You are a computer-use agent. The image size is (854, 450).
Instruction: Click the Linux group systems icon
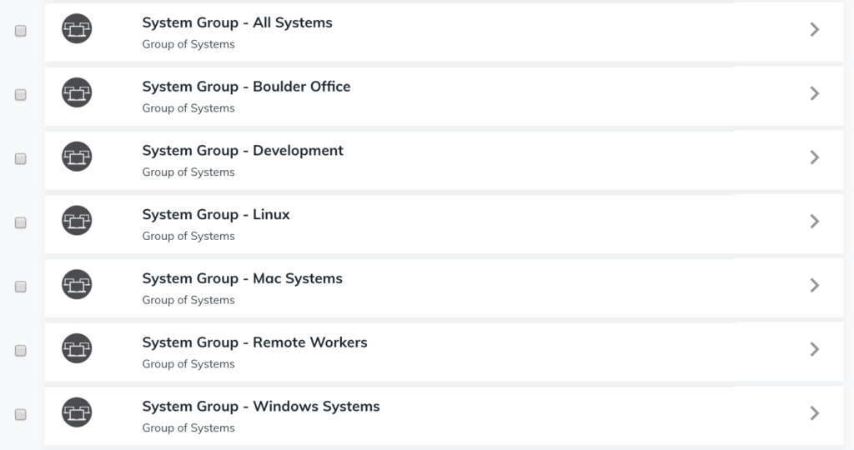(77, 221)
